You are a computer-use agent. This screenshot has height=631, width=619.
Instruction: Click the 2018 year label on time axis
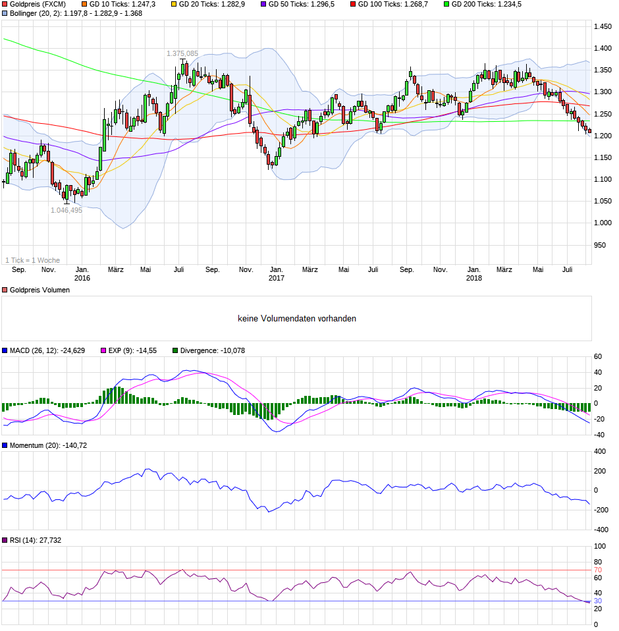473,278
